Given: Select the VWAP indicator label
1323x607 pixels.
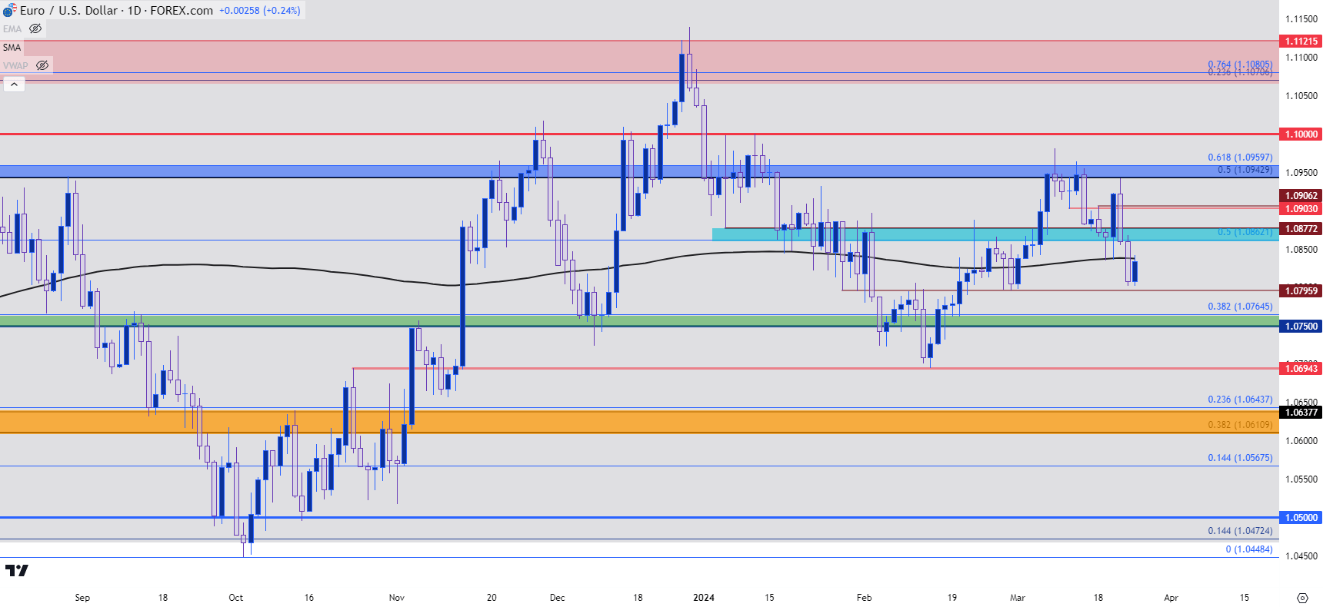Looking at the screenshot, I should [x=15, y=65].
